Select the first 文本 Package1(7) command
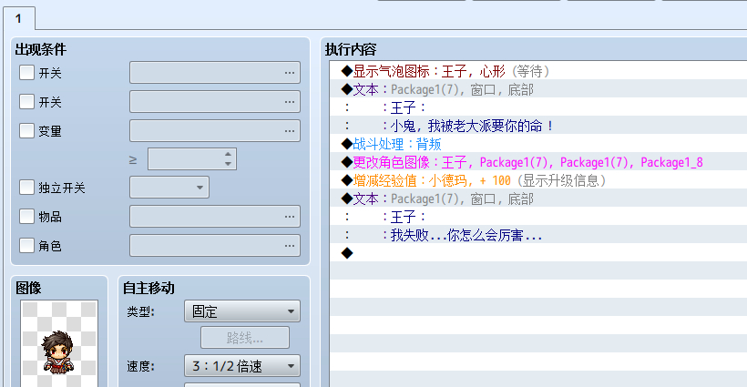This screenshot has width=747, height=387. [x=538, y=89]
